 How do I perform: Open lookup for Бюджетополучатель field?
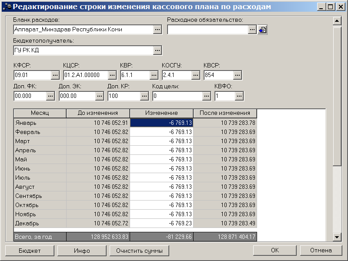pyautogui.click(x=157, y=50)
